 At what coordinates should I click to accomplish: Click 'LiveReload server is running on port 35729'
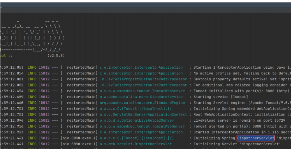click(239, 121)
